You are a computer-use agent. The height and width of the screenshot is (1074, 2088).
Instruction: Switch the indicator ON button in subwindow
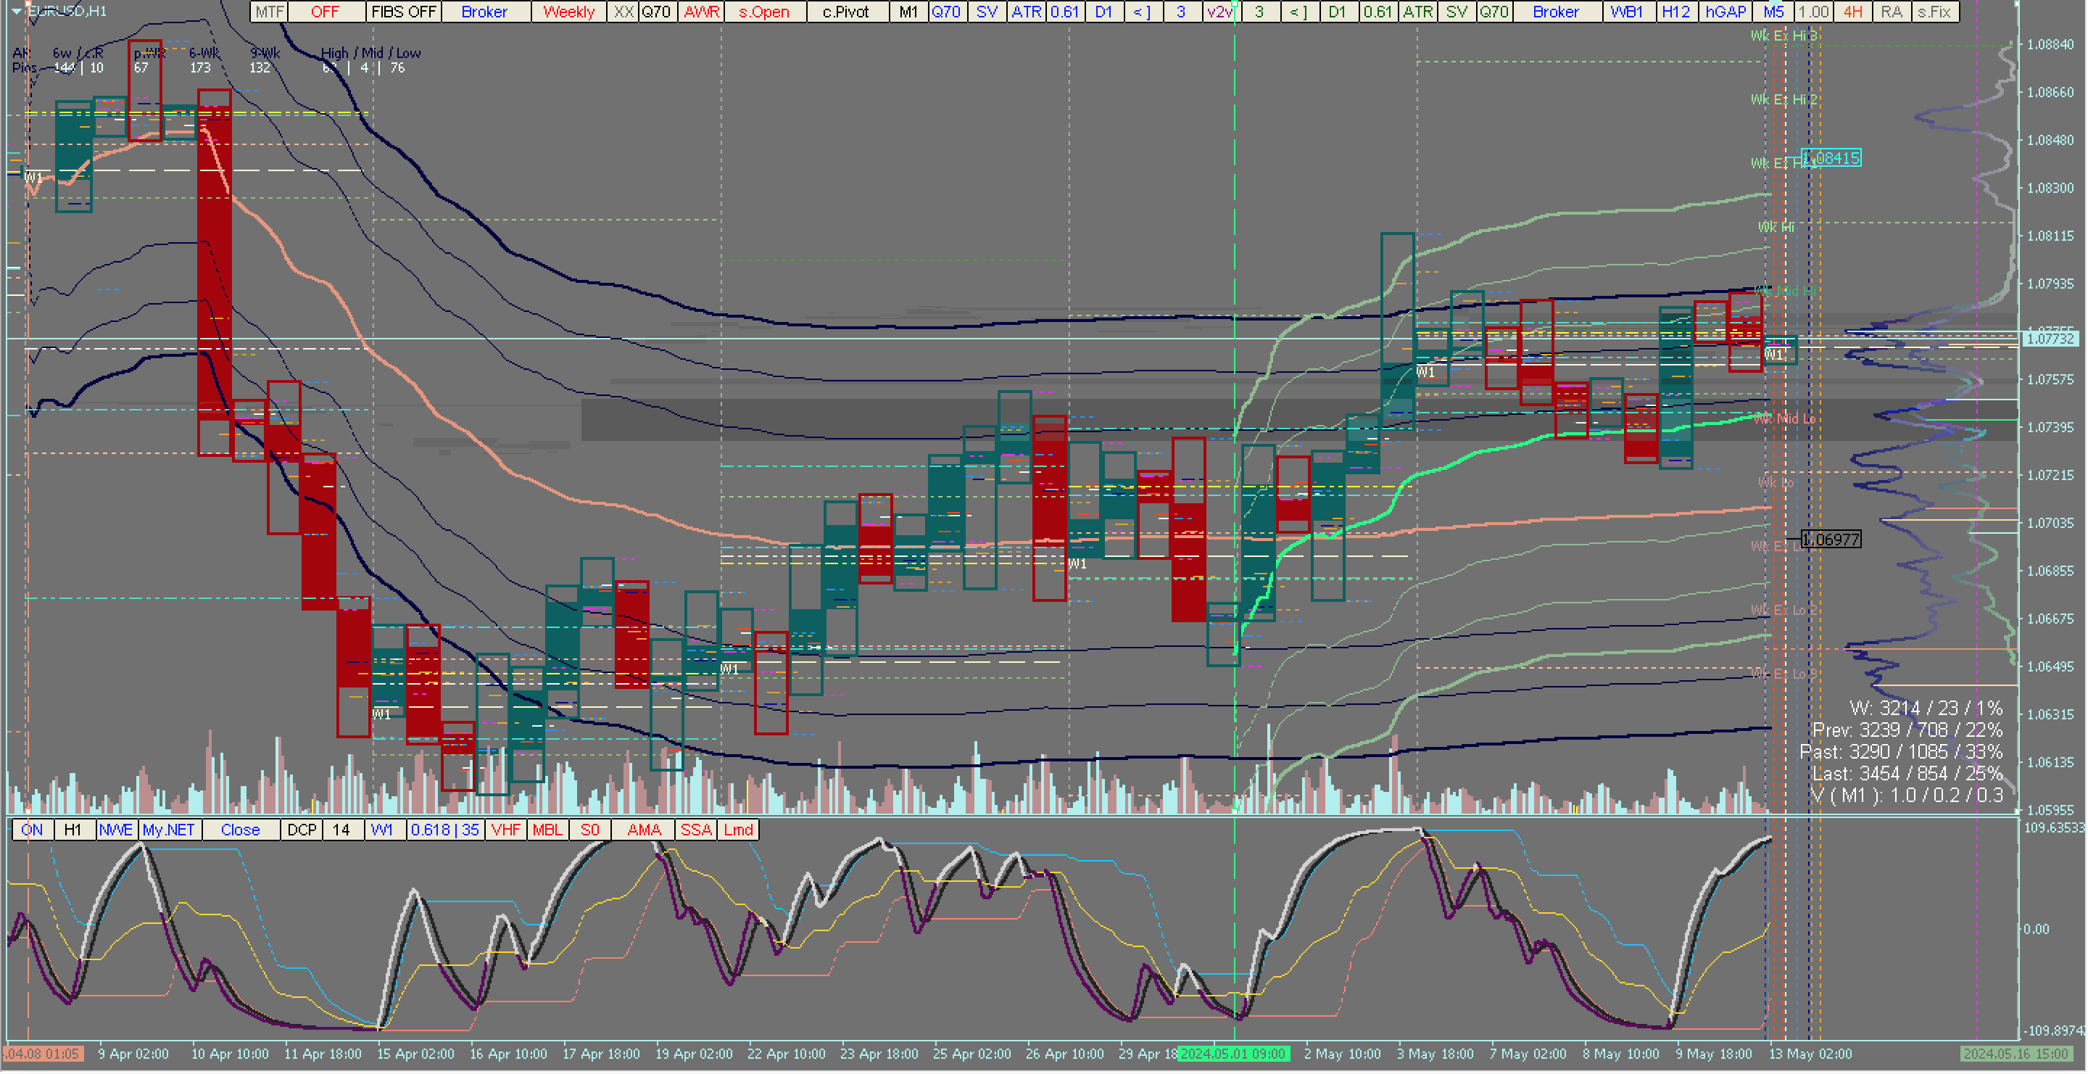(x=33, y=830)
